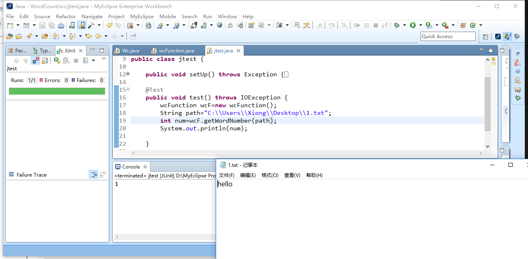
Task: Toggle Failure Trace stack filter button
Action: pyautogui.click(x=94, y=175)
